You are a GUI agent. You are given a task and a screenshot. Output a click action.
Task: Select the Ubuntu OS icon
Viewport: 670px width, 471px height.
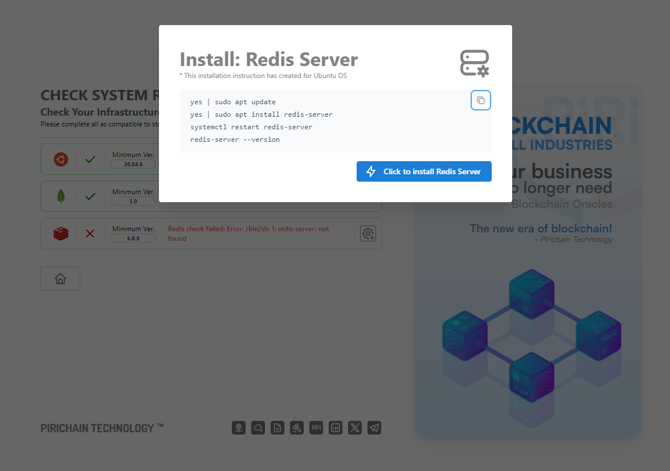pos(60,159)
